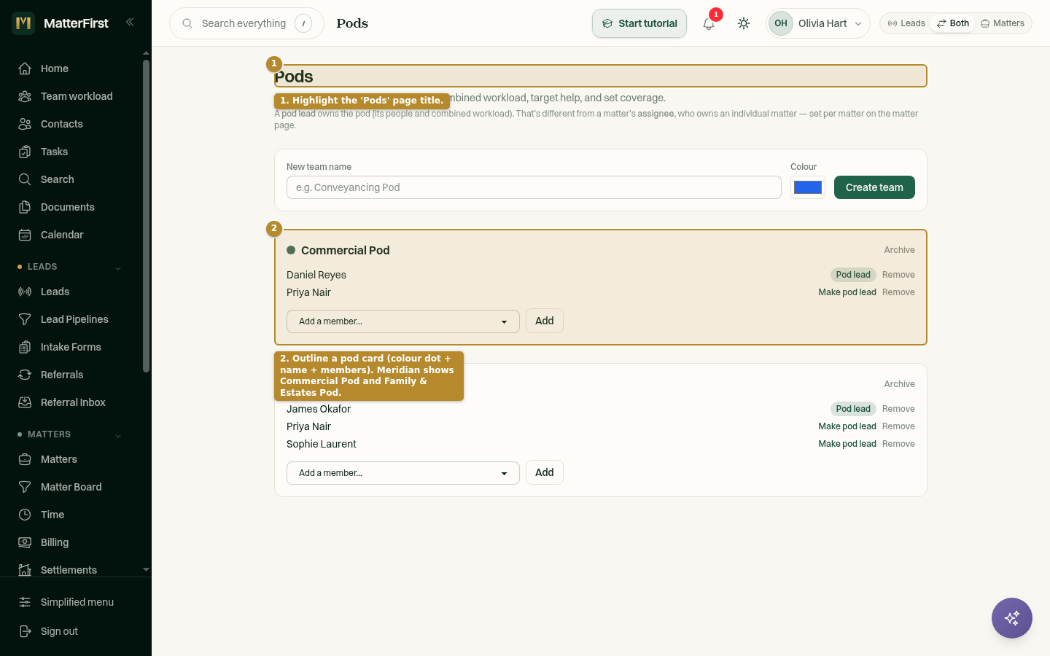This screenshot has width=1050, height=656.
Task: Collapse the MATTERS sidebar section
Action: pyautogui.click(x=118, y=435)
